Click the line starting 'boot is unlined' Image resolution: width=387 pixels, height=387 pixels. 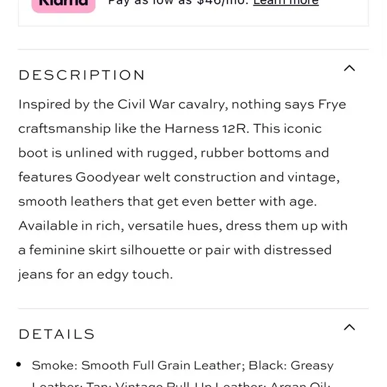point(173,153)
